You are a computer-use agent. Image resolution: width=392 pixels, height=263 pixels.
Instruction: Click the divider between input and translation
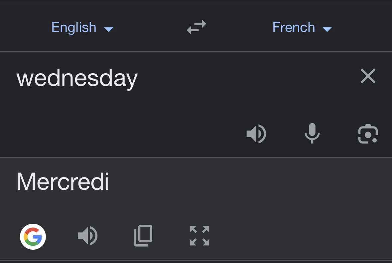pyautogui.click(x=196, y=157)
